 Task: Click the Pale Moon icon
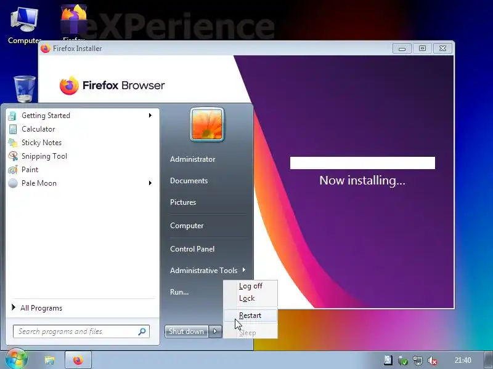tap(13, 183)
